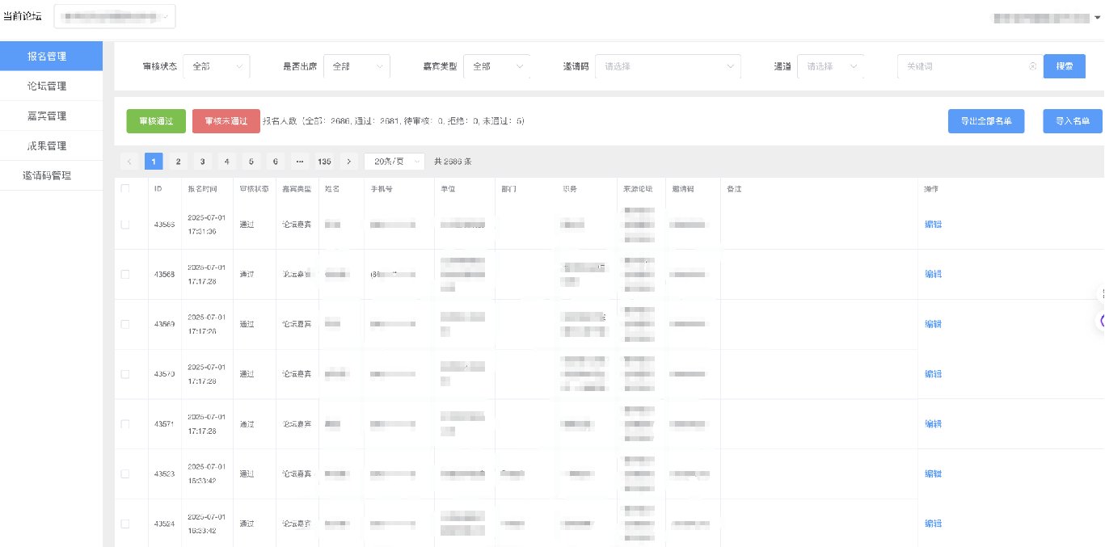Click the 导出全部名单 button
Viewport: 1105px width, 547px height.
pyautogui.click(x=985, y=121)
